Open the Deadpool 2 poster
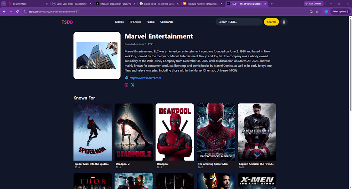This screenshot has width=352, height=189. point(133,132)
